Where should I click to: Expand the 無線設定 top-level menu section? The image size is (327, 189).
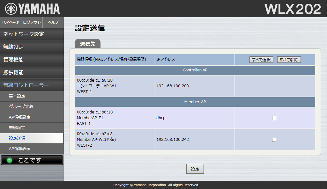(32, 47)
